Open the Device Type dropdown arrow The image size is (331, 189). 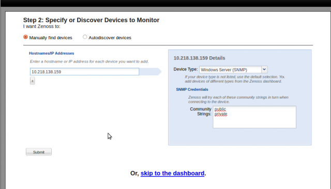pyautogui.click(x=264, y=69)
